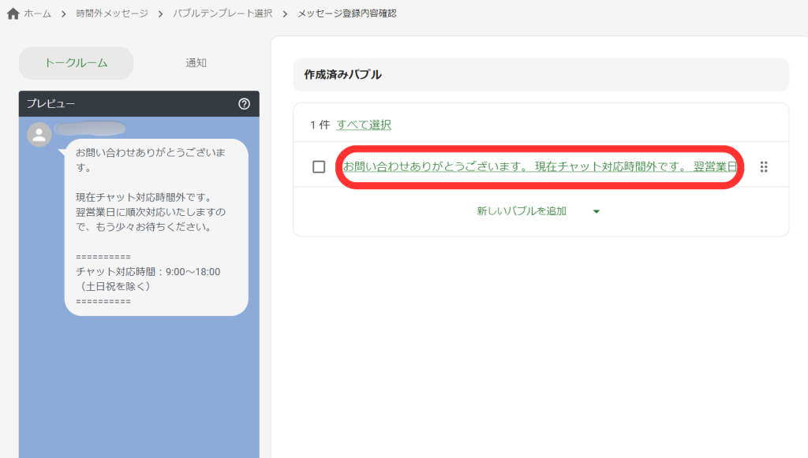Open the お問い合わせありがとうございます bubble link

[540, 166]
